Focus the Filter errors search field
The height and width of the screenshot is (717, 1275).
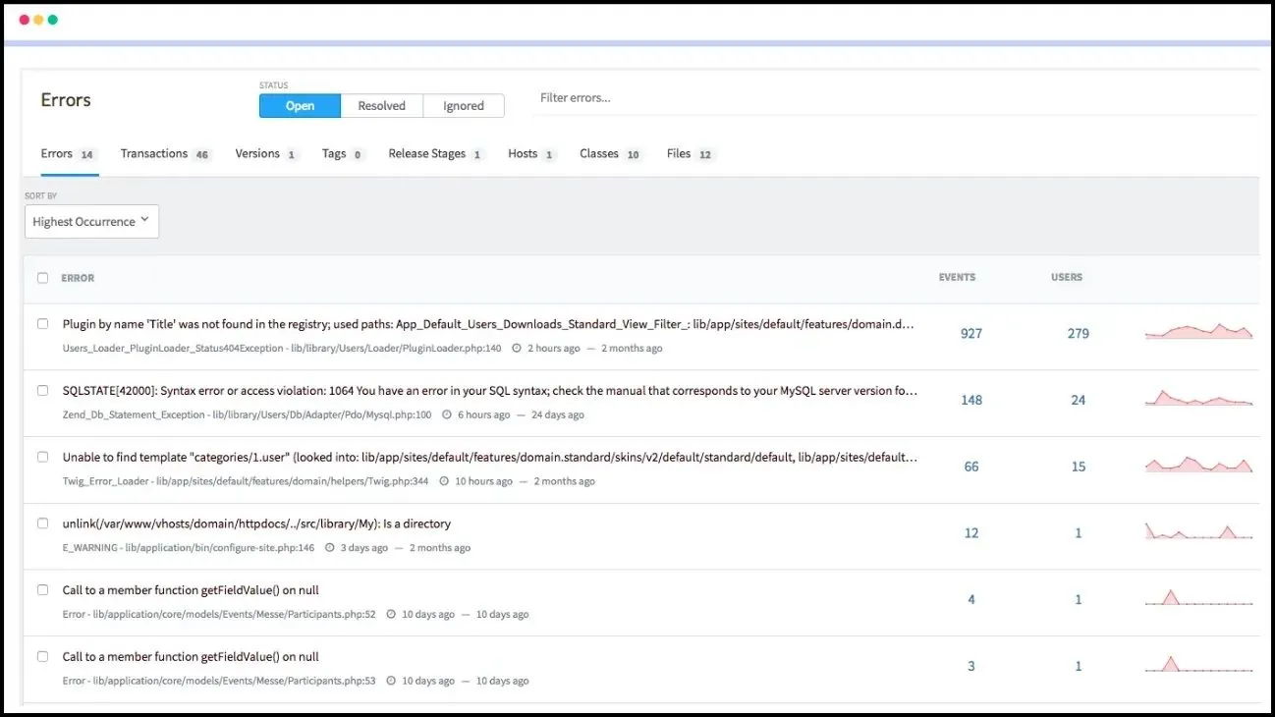point(896,98)
